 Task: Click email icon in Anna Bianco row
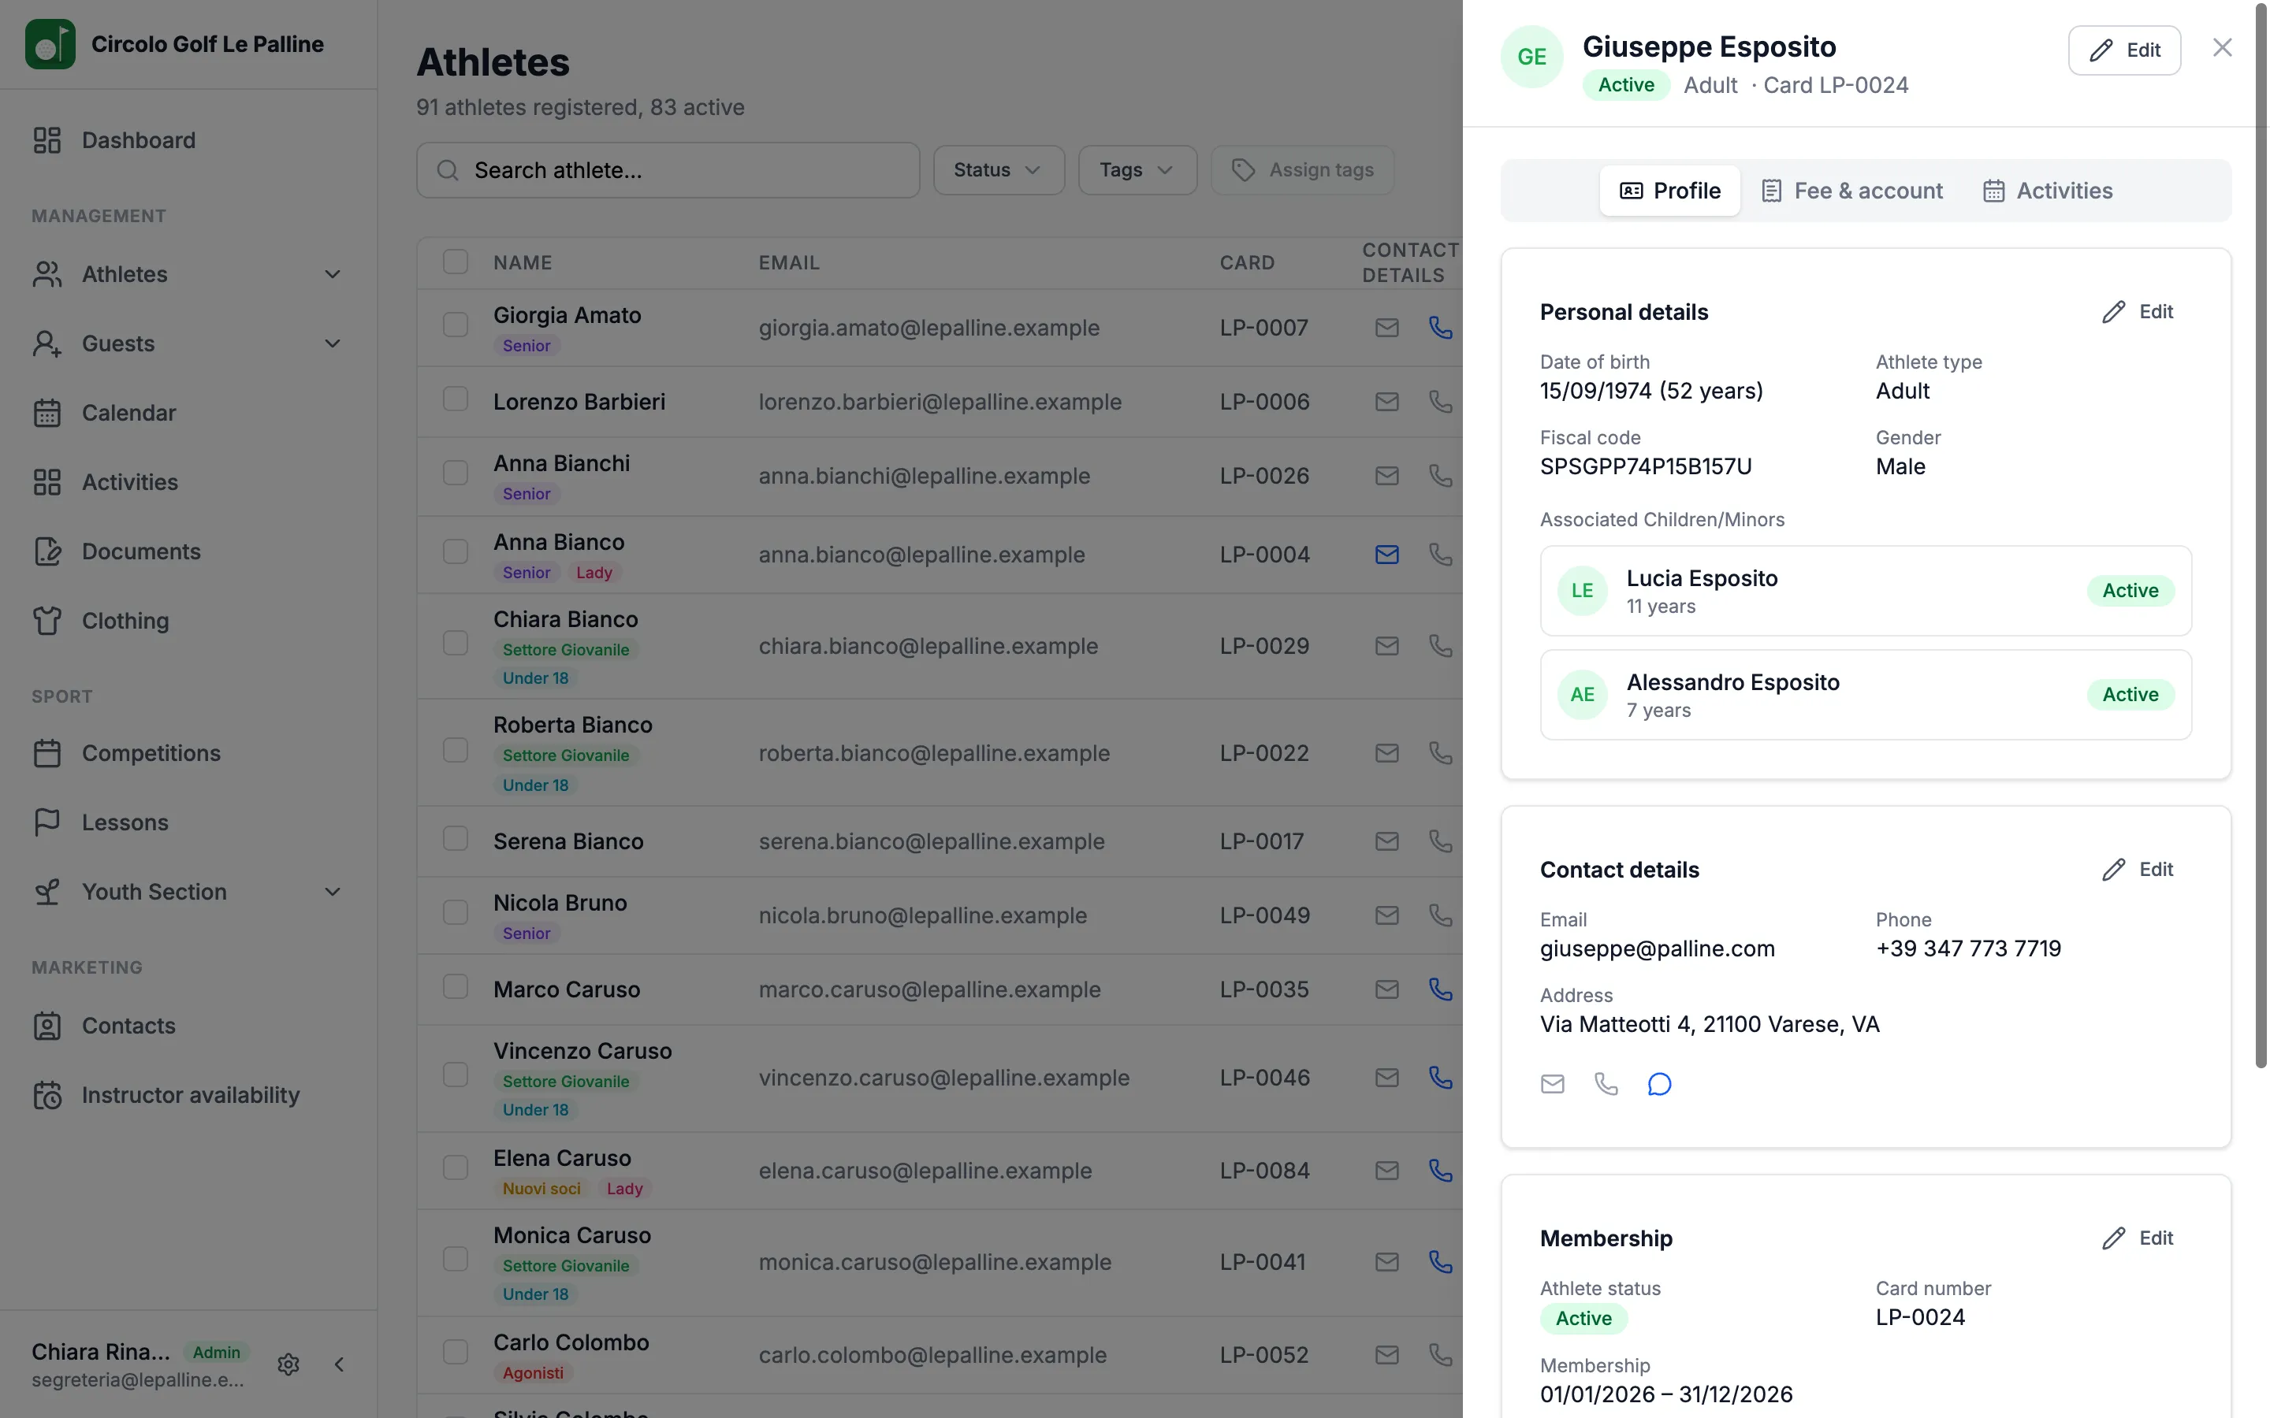(x=1387, y=555)
